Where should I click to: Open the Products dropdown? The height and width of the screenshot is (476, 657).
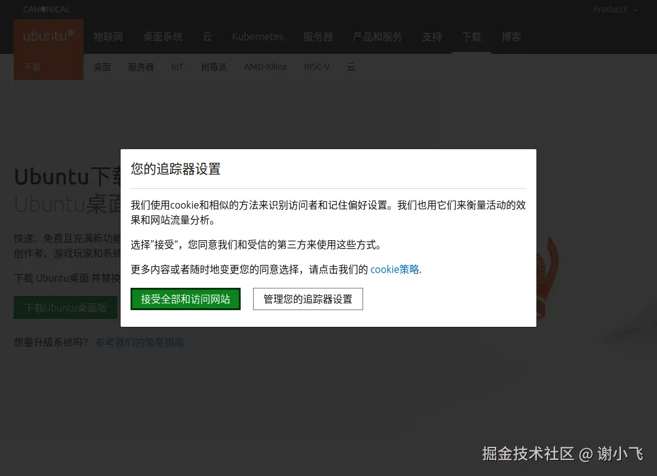[x=610, y=9]
